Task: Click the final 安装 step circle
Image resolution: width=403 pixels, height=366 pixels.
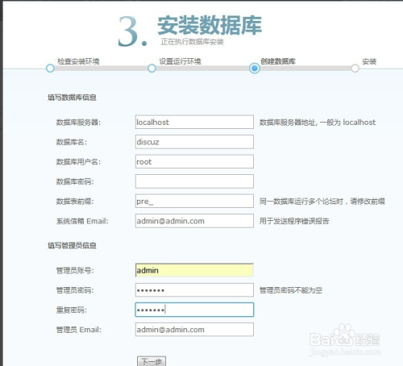Action: (355, 69)
